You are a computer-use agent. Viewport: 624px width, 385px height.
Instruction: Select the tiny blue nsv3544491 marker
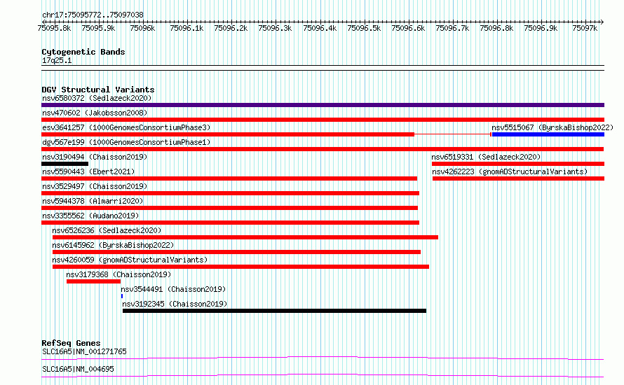tap(122, 296)
